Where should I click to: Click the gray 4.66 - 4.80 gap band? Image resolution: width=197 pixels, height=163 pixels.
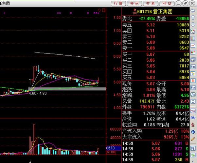pos(67,89)
